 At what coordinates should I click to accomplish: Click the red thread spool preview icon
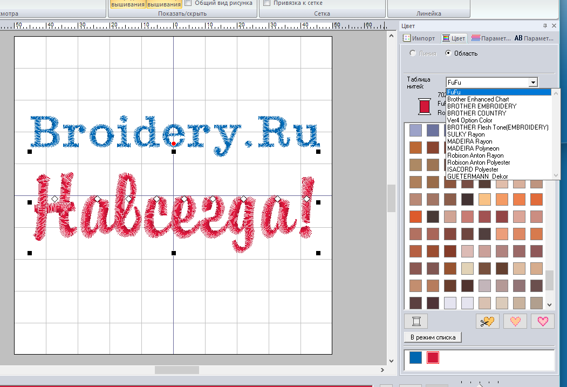425,106
